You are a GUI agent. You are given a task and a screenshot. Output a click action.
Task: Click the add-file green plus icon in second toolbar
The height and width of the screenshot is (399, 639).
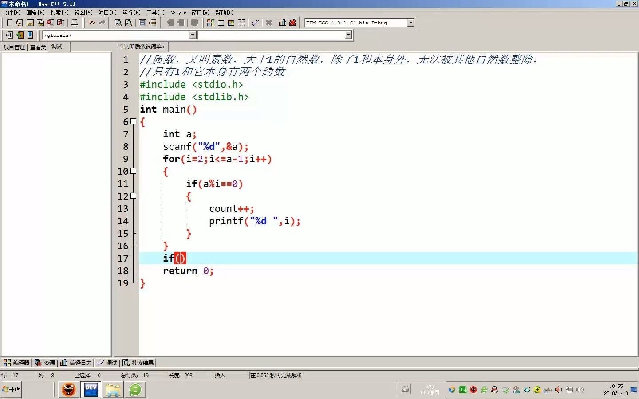click(20, 35)
